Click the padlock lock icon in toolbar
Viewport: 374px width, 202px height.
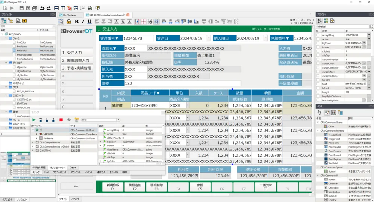[69, 22]
